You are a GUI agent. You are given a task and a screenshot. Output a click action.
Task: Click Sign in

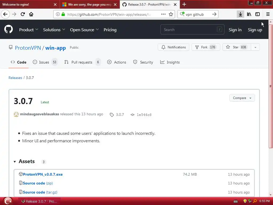click(235, 30)
